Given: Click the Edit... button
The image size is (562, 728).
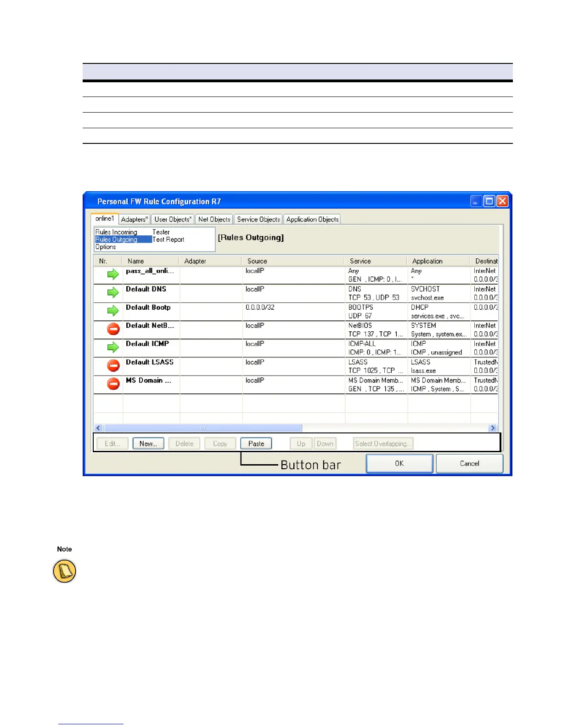Looking at the screenshot, I should 112,444.
